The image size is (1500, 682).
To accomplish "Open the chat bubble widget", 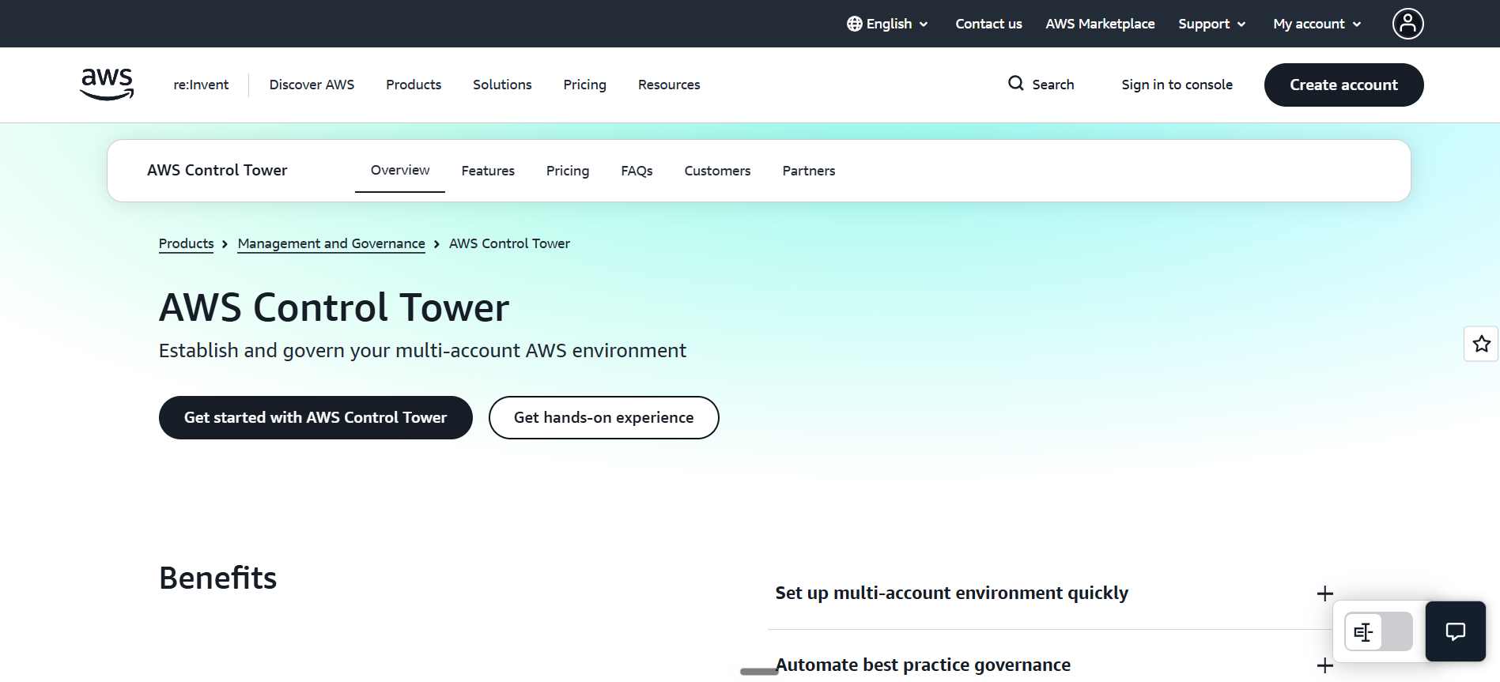I will 1455,631.
